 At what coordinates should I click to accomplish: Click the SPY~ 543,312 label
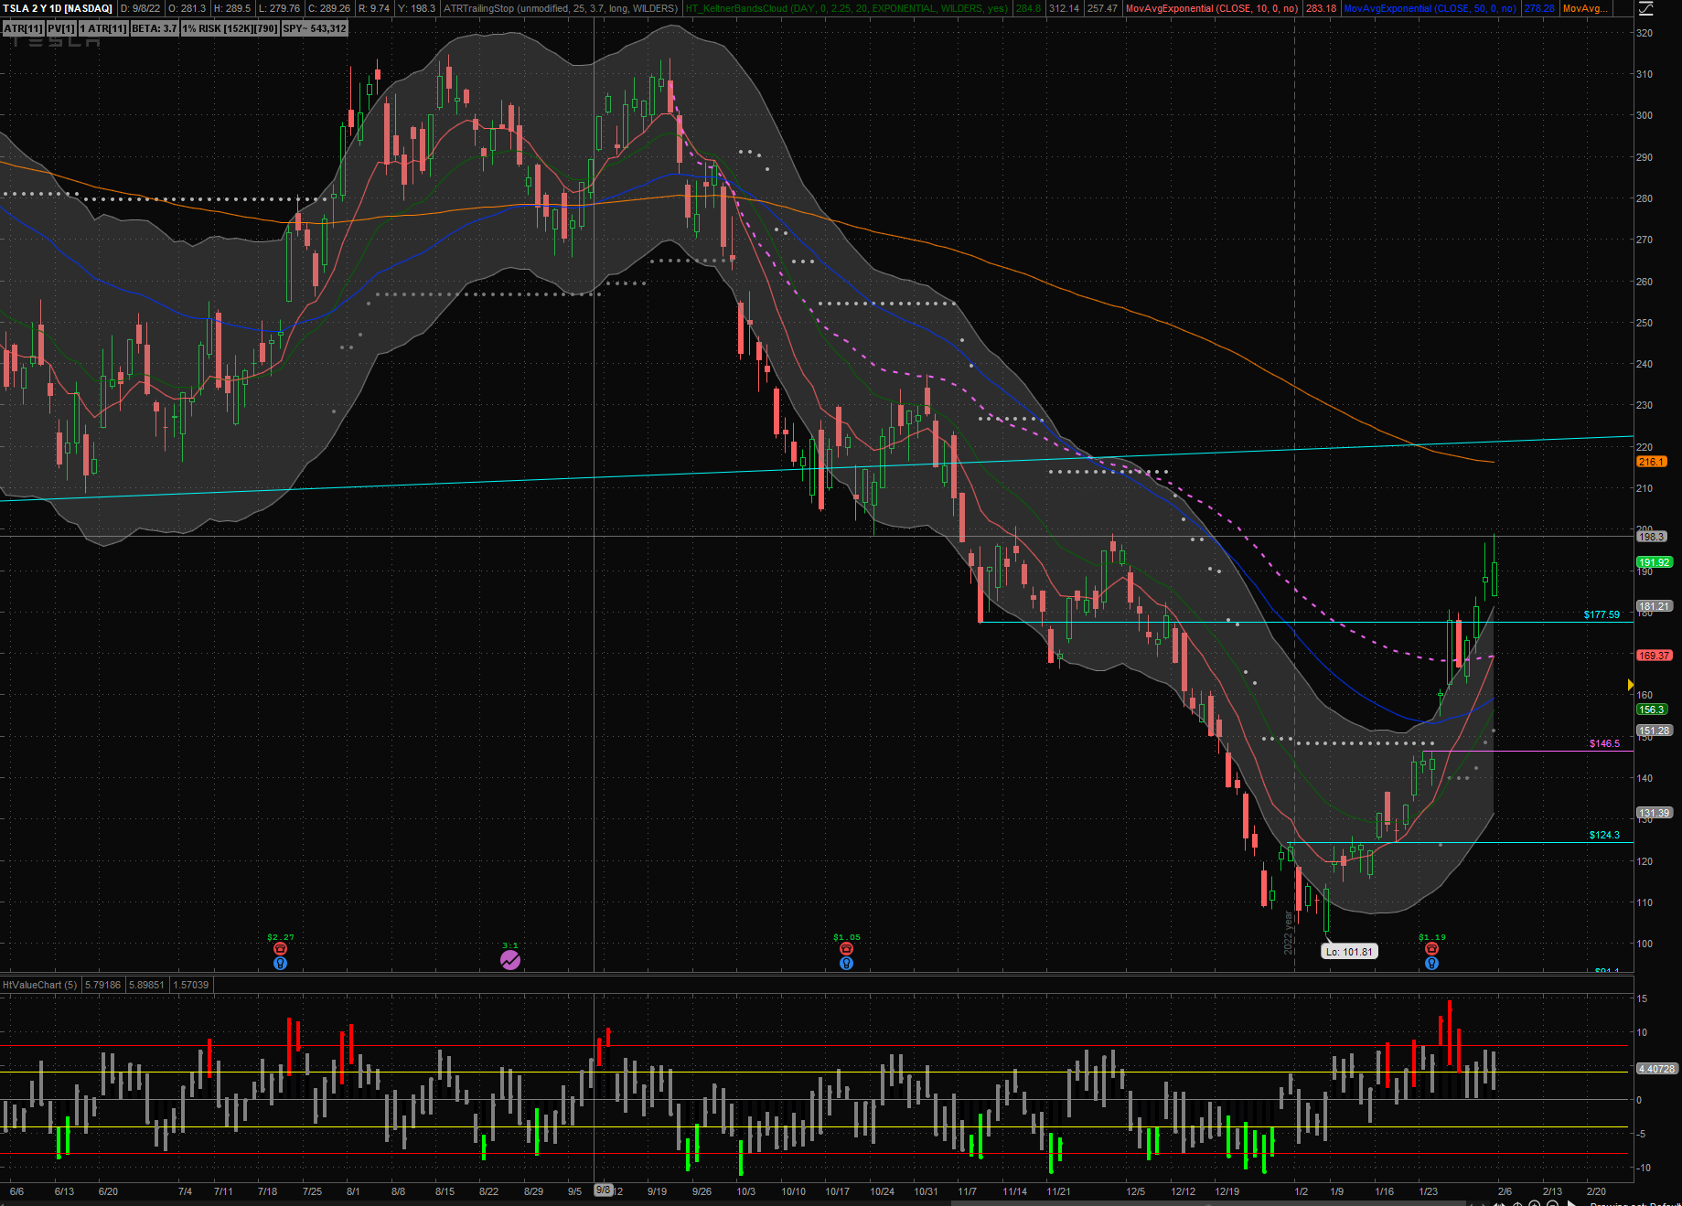pos(315,28)
